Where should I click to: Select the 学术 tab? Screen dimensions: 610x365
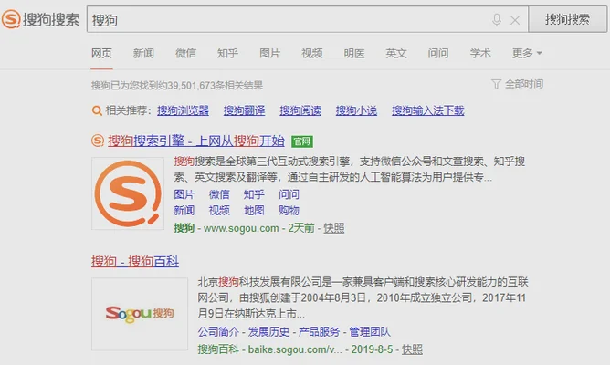tap(480, 53)
